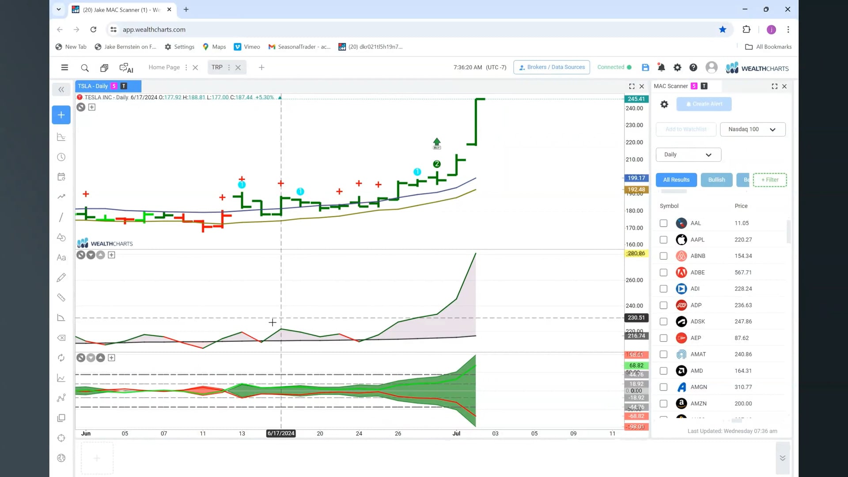Open the hamburger main menu
The image size is (848, 477).
click(64, 68)
